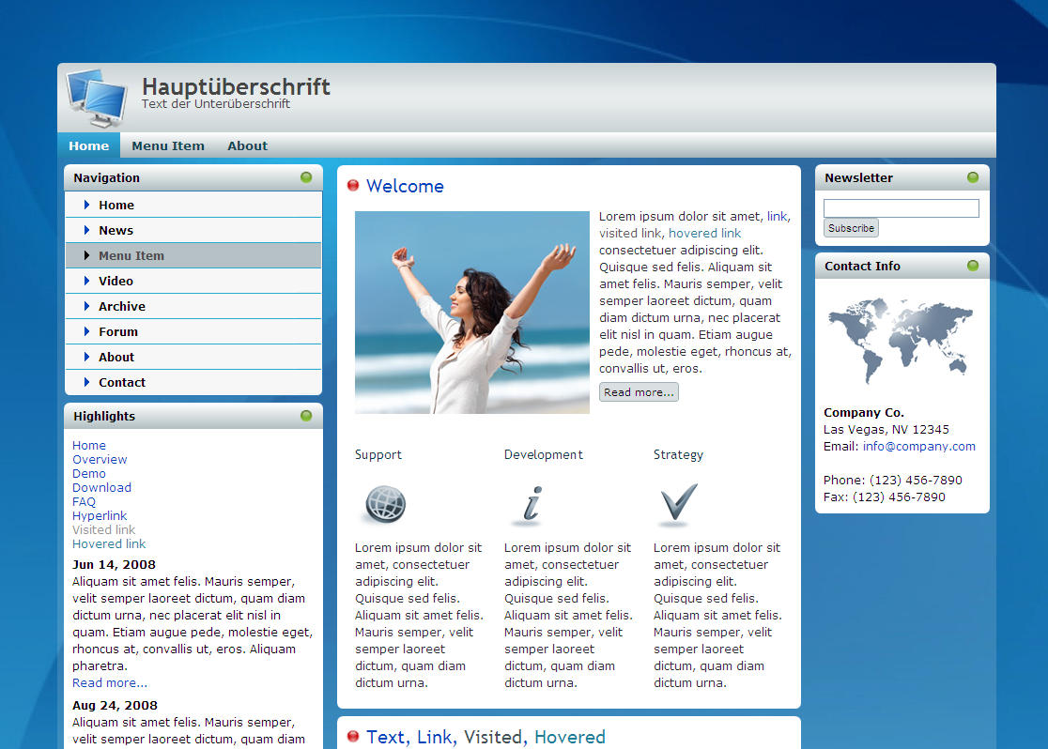Click the Welcome article heading
The width and height of the screenshot is (1048, 749).
tap(405, 186)
